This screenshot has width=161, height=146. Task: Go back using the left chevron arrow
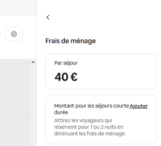click(x=48, y=17)
